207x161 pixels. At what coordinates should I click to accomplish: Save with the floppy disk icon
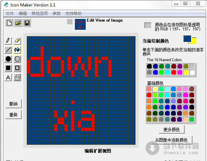point(27,23)
